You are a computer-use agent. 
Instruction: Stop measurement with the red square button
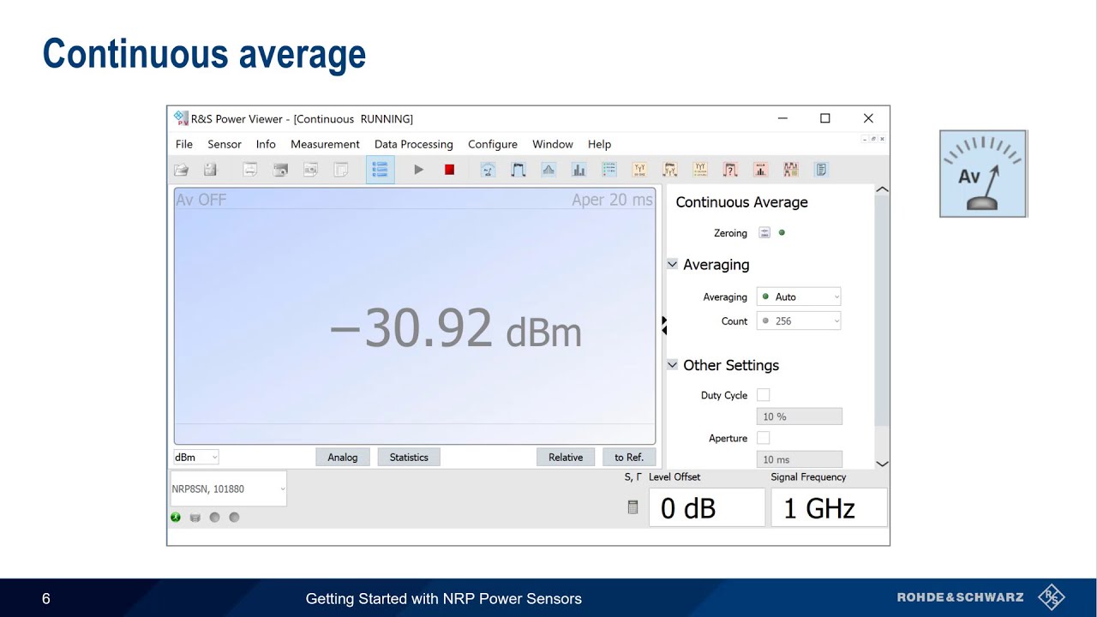(x=449, y=170)
